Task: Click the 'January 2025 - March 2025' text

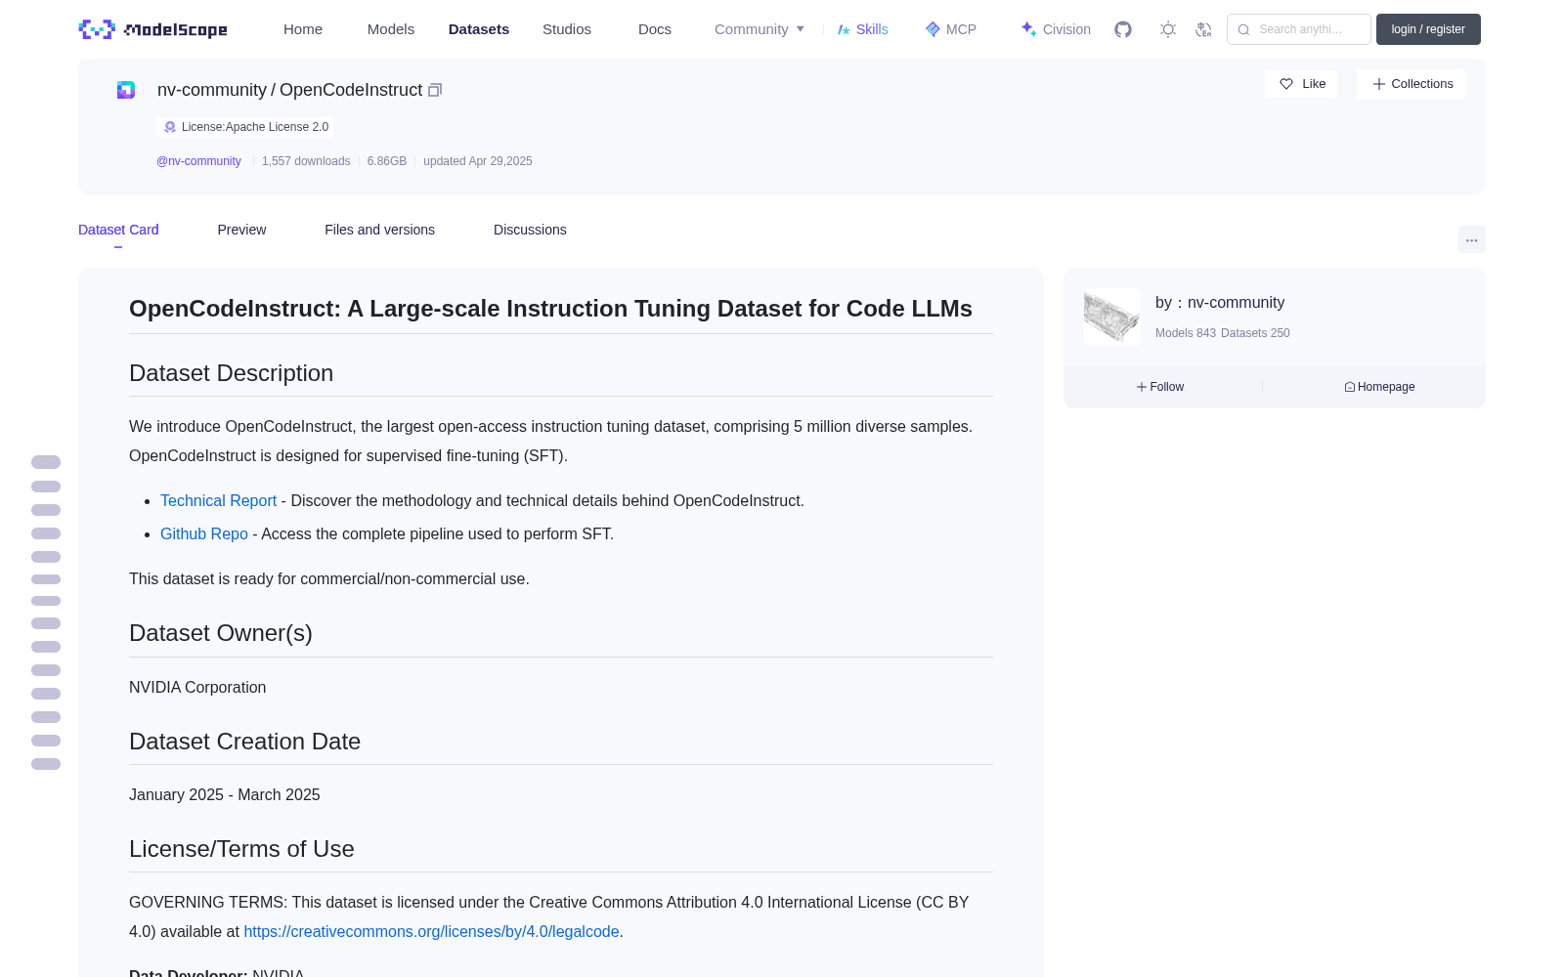Action: pos(225,795)
